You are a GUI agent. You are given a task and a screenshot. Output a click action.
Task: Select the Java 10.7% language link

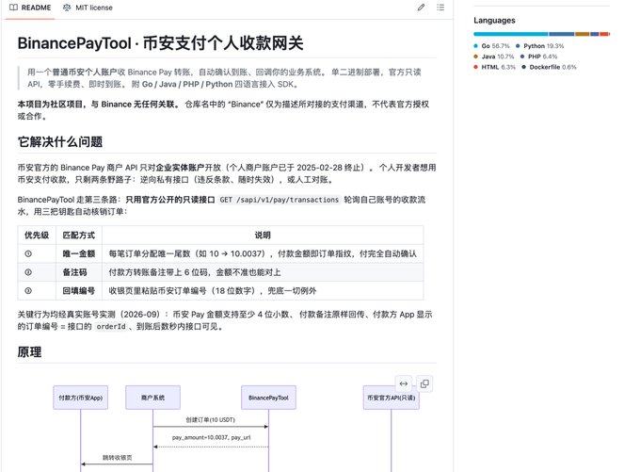[494, 57]
